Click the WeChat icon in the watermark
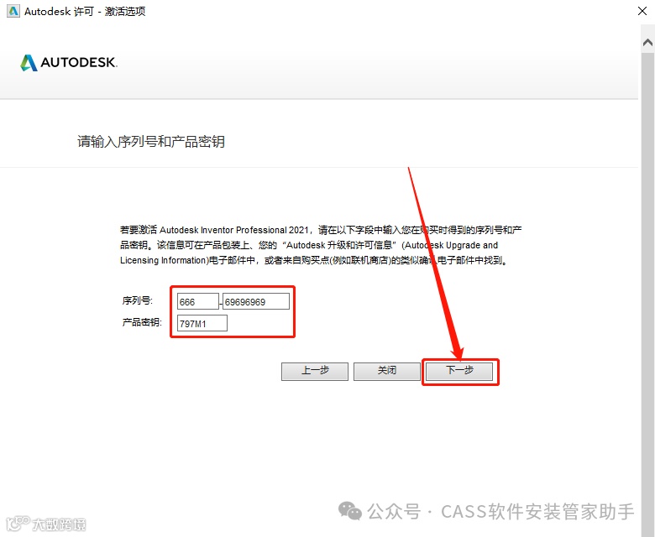The height and width of the screenshot is (537, 655). [349, 511]
